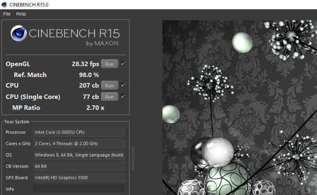The width and height of the screenshot is (317, 195).
Task: Toggle the CPU test checkmark
Action: pos(123,85)
